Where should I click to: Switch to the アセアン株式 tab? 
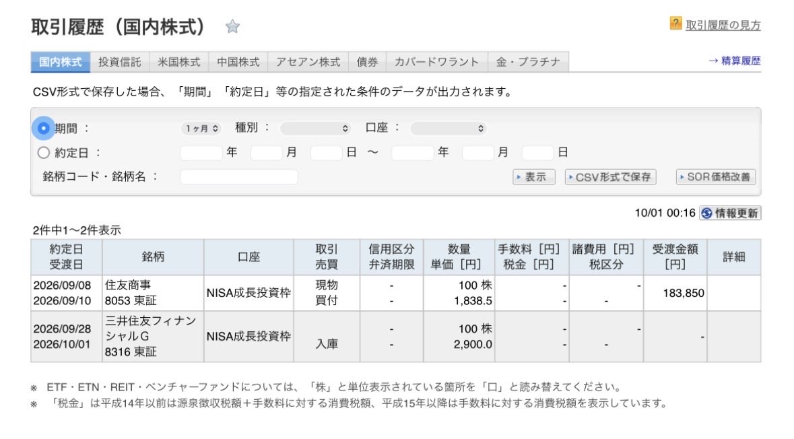(x=308, y=62)
